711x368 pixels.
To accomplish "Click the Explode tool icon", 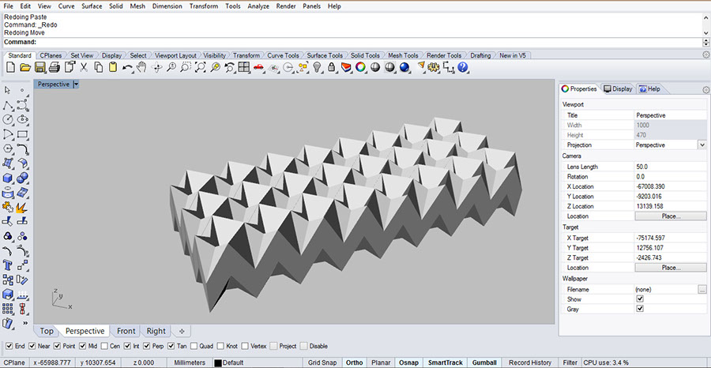I will [x=23, y=208].
